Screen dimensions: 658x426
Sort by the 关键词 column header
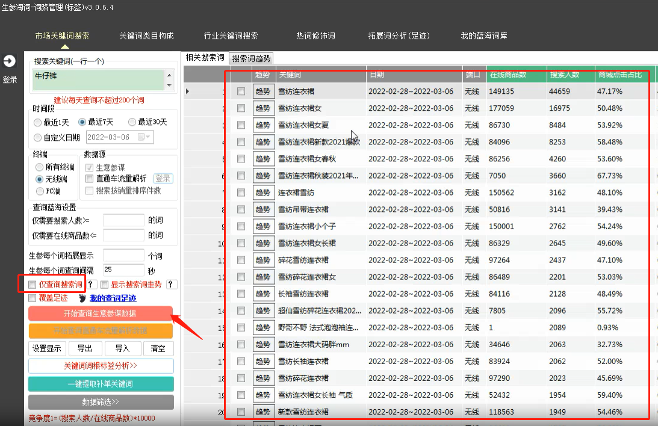click(321, 75)
